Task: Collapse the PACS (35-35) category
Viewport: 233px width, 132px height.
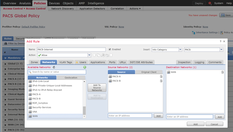Action: (5, 130)
